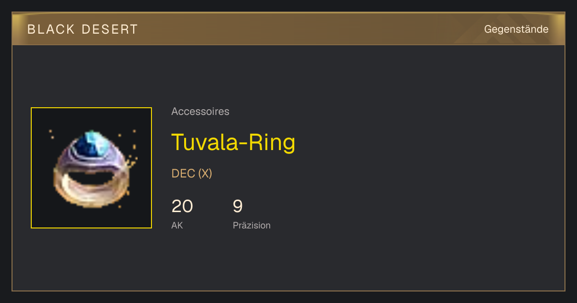Image resolution: width=577 pixels, height=303 pixels.
Task: Go to Gegenstände section
Action: coord(516,29)
